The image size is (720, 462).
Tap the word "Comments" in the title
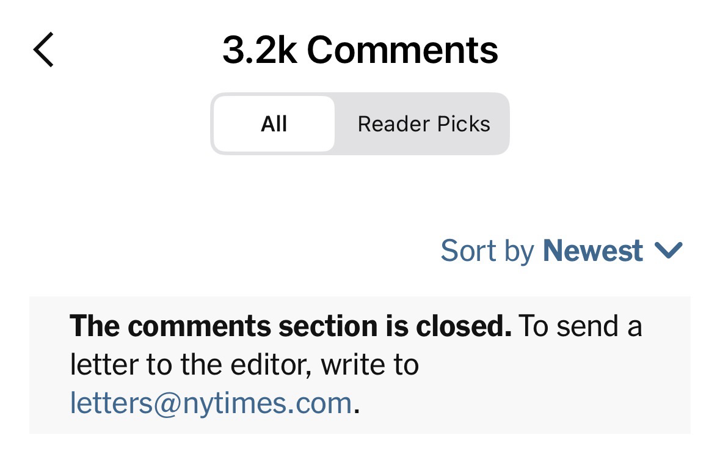click(x=402, y=50)
